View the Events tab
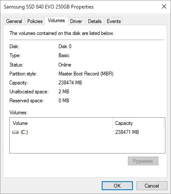The width and height of the screenshot is (171, 194). 114,21
